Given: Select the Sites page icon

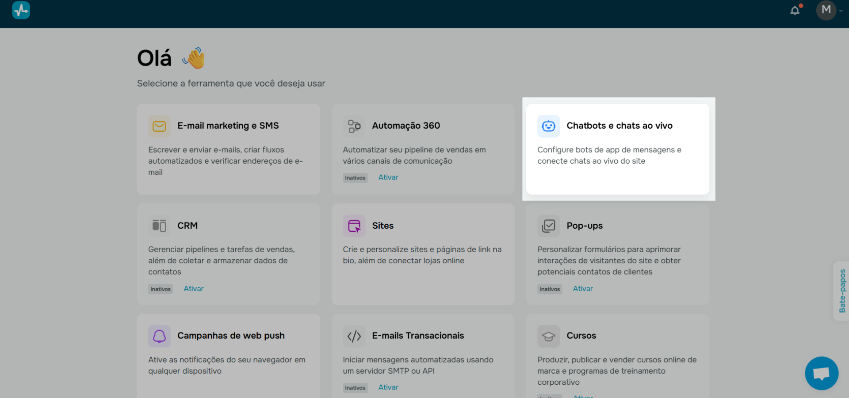Looking at the screenshot, I should coord(354,226).
